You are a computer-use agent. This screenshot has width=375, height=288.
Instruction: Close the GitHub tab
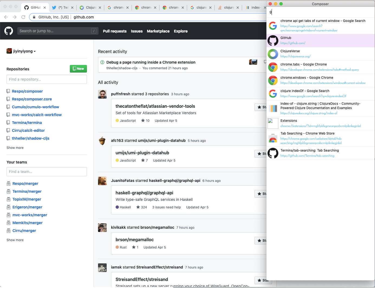pyautogui.click(x=45, y=8)
